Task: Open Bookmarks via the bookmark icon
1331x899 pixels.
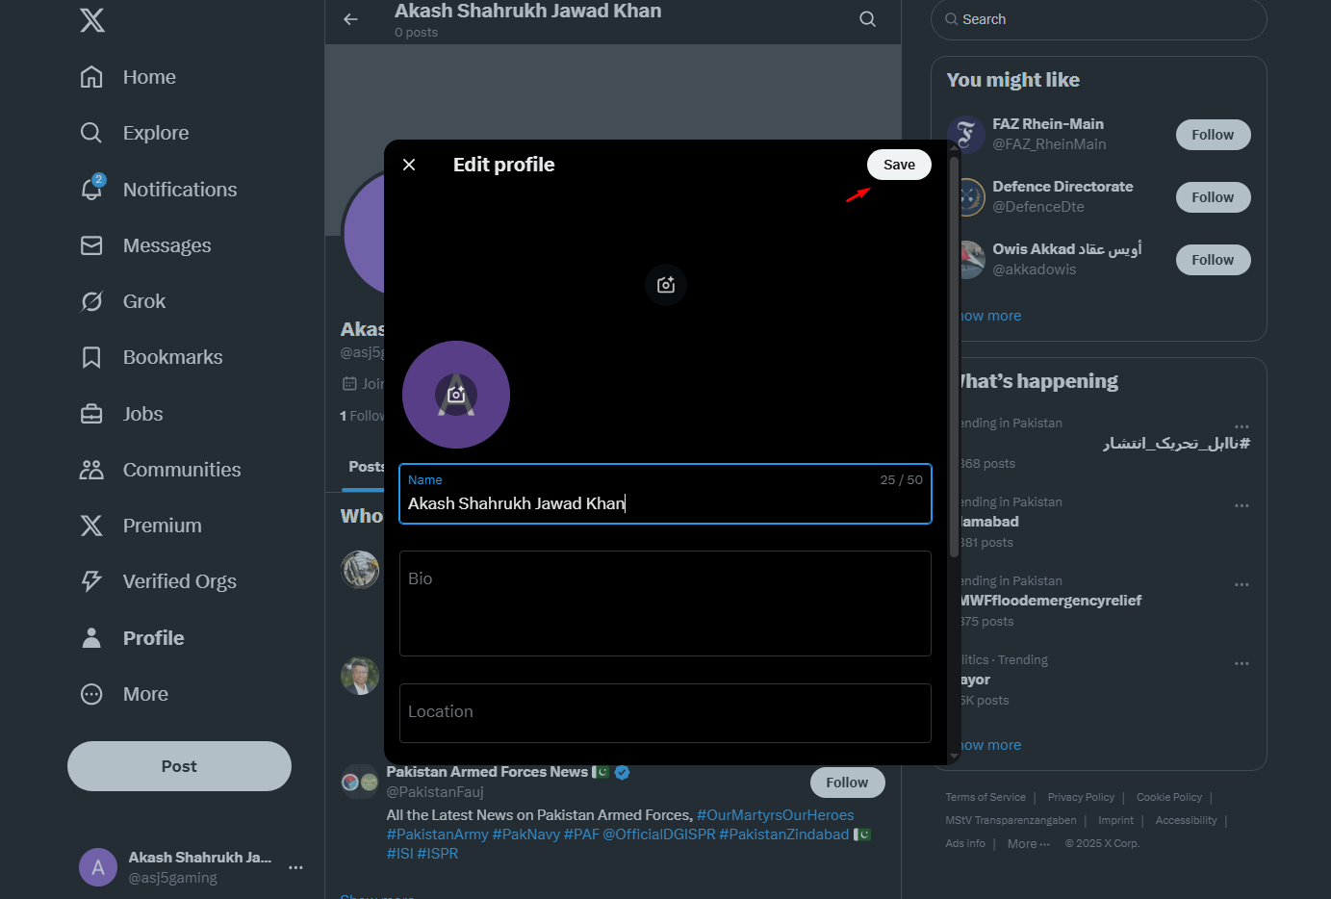Action: [91, 356]
